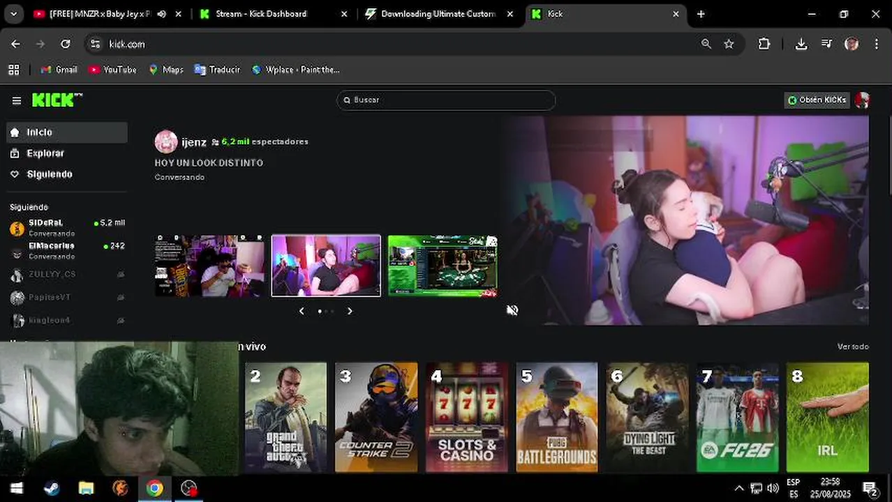This screenshot has width=892, height=502.
Task: Select the ijenz carousel thumbnail
Action: click(326, 266)
